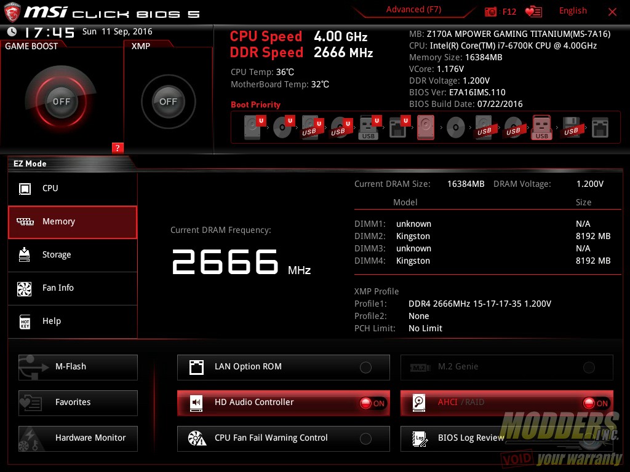Click the PCH Limit 'No Limit' value
This screenshot has width=630, height=472.
pyautogui.click(x=425, y=328)
